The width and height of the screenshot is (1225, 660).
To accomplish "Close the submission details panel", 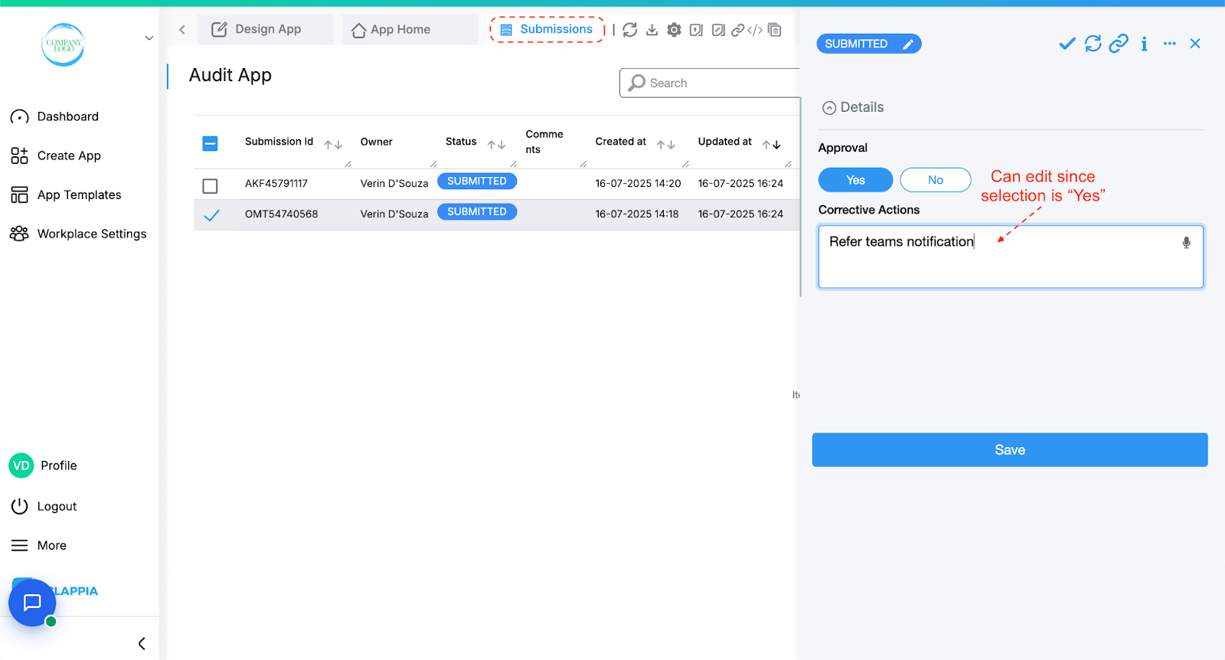I will point(1195,44).
